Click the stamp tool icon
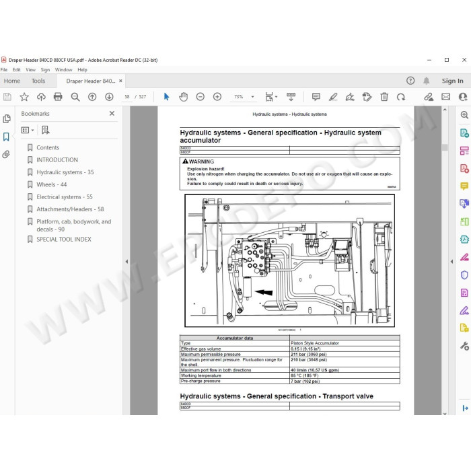 pos(367,97)
